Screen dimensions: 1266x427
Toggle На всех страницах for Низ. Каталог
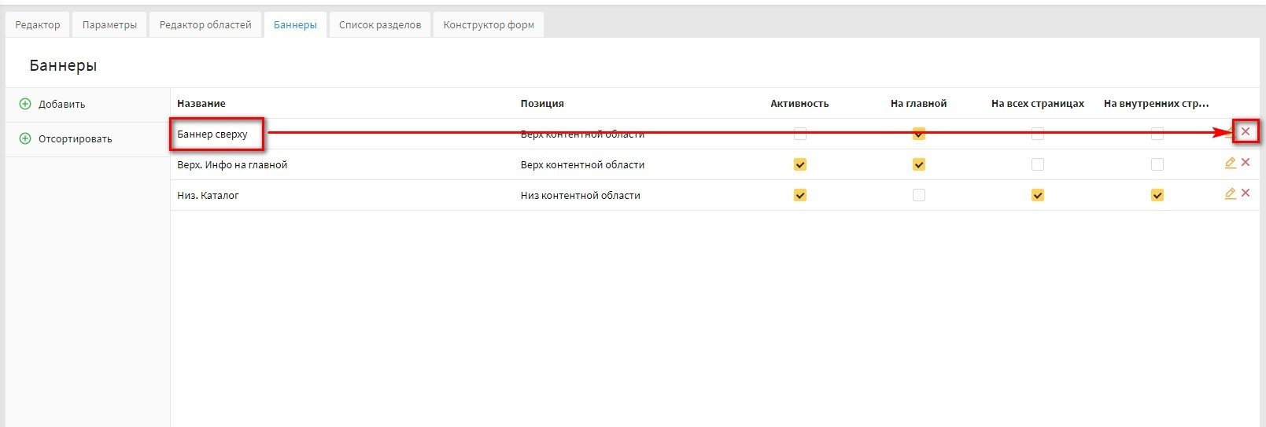(x=1038, y=195)
